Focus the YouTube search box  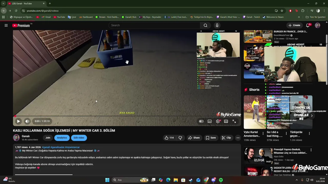coord(154,25)
